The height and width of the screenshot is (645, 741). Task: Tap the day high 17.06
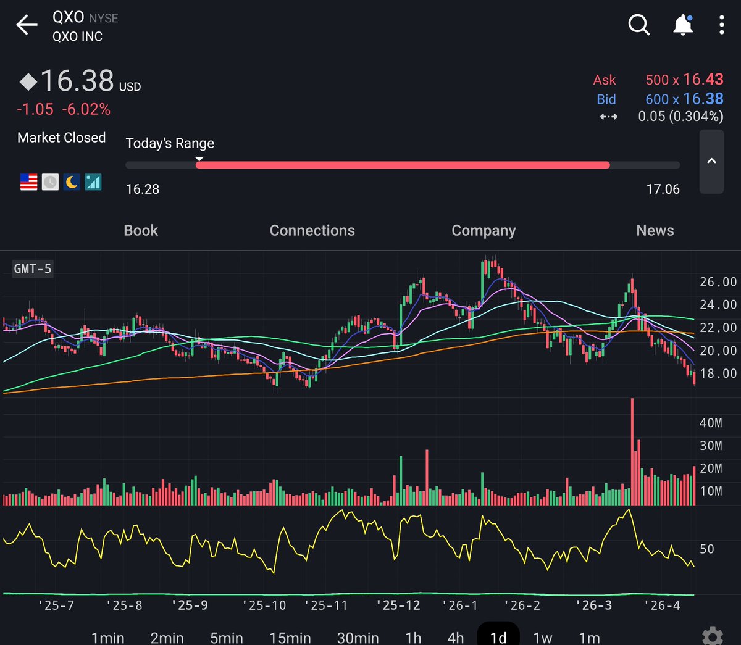663,189
